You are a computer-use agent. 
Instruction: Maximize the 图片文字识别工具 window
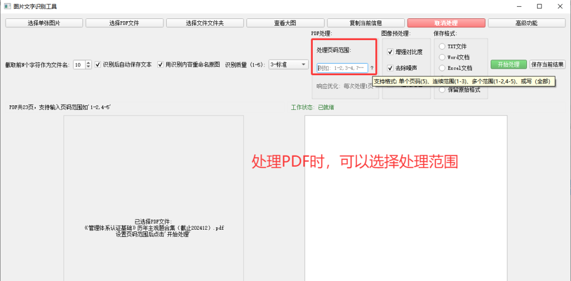[x=539, y=6]
